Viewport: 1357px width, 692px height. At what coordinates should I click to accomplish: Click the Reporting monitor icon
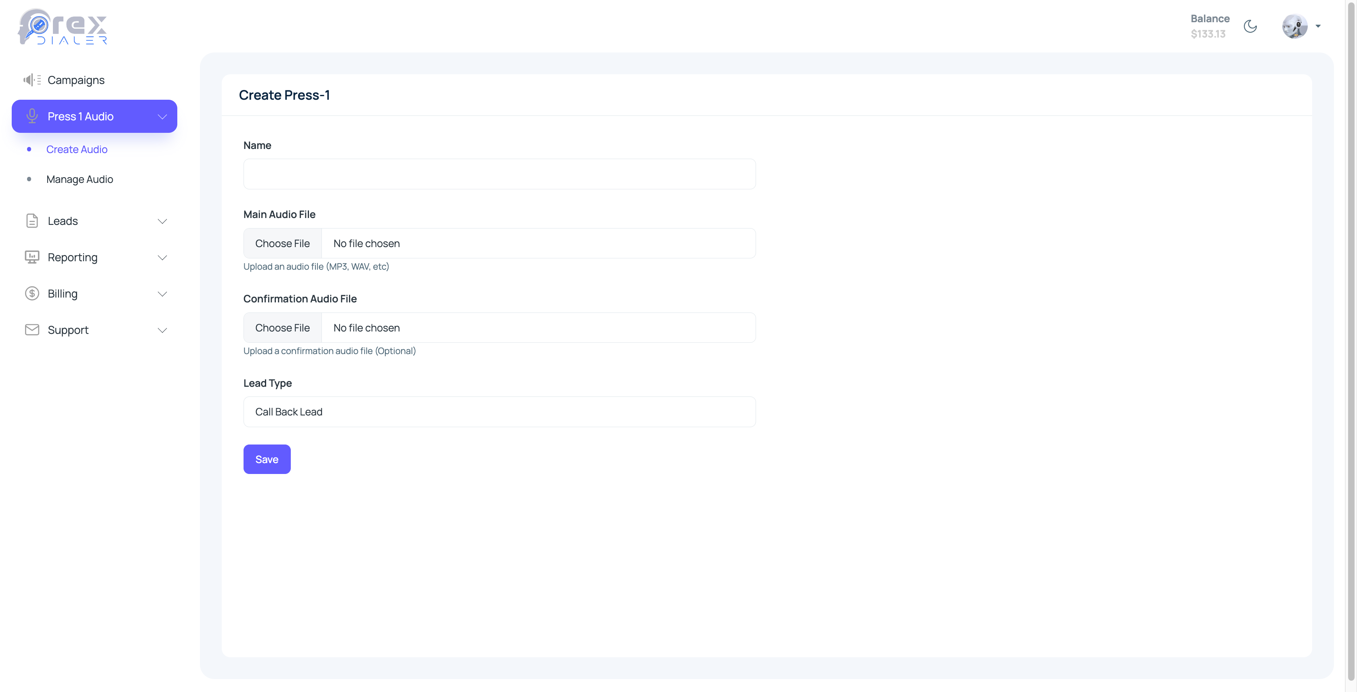32,257
